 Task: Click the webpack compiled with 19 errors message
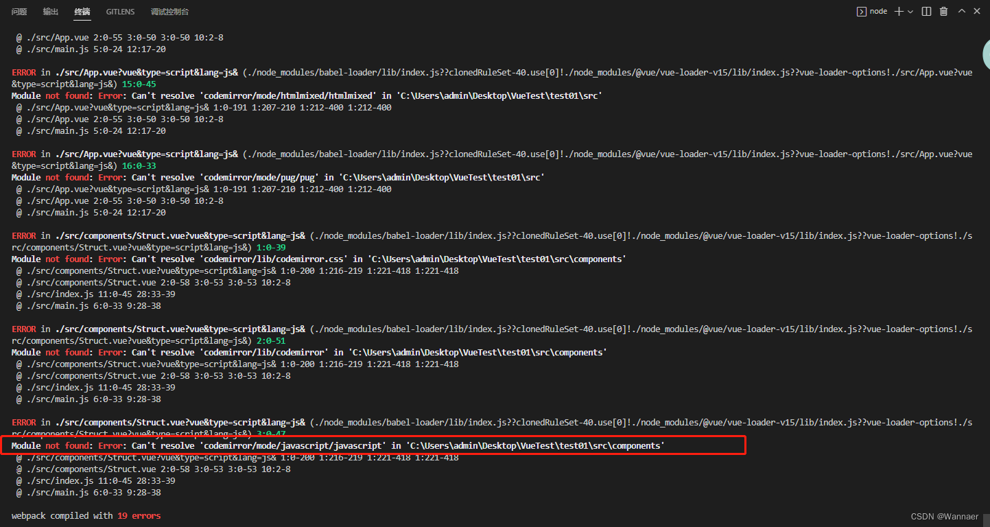pos(84,515)
